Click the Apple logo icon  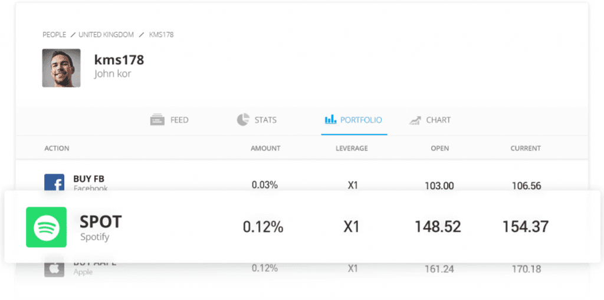click(x=54, y=269)
